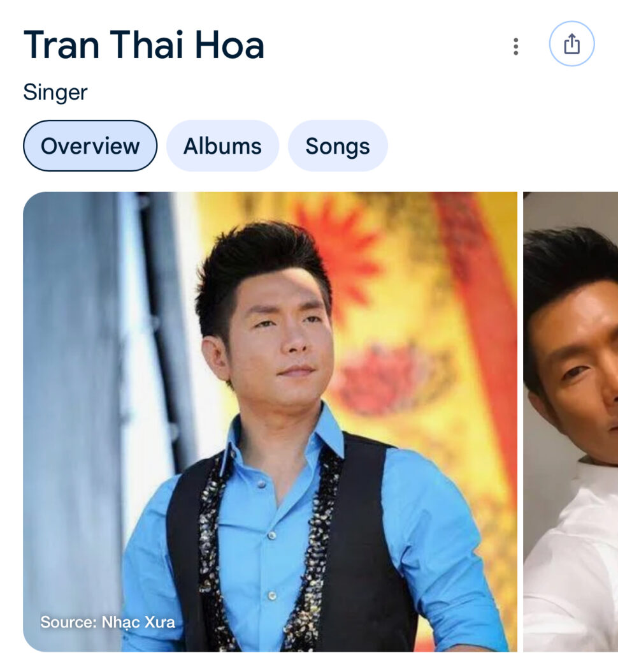
Task: Click the word Hoa in the heading
Action: coord(229,45)
